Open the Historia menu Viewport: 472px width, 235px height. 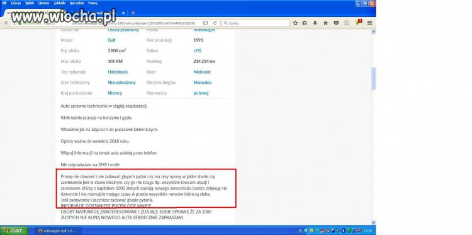click(44, 3)
